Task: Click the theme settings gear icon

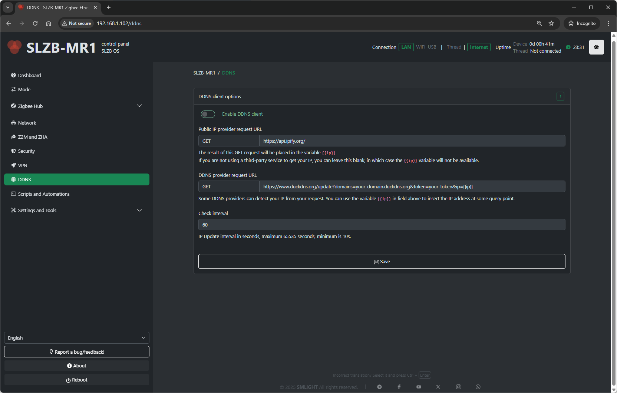Action: tap(596, 47)
